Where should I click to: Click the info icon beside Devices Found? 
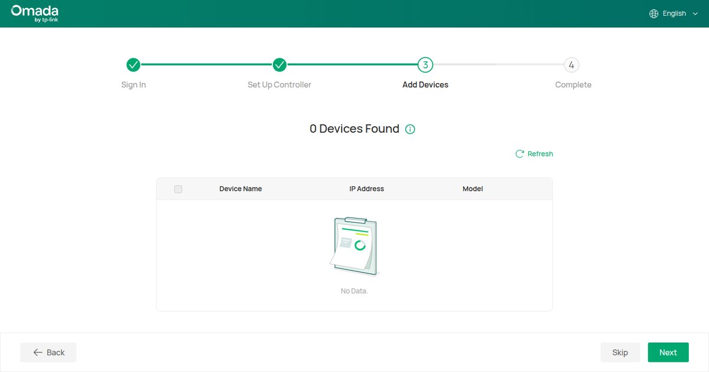coord(410,129)
